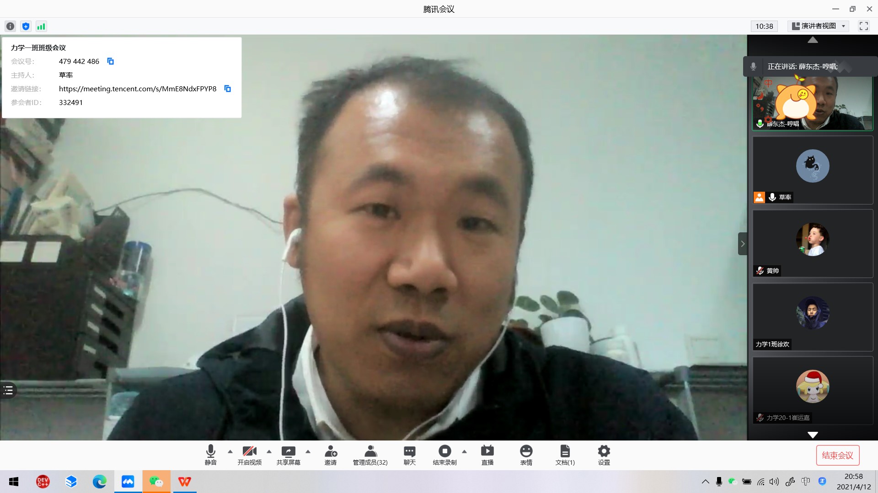Open the Windows Start menu

pos(14,482)
